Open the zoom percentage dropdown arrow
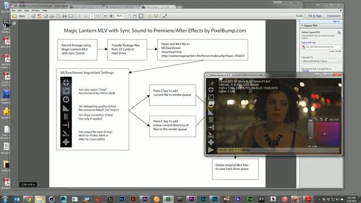Image resolution: width=361 pixels, height=203 pixels. pyautogui.click(x=126, y=16)
